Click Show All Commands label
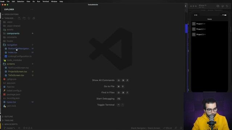This screenshot has width=232, height=130. (x=103, y=80)
